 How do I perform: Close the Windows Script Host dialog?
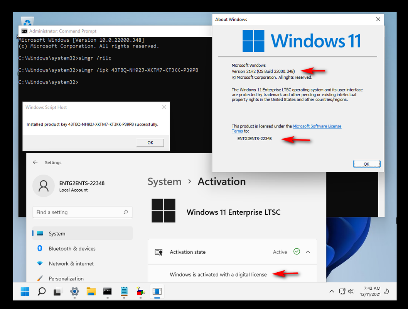click(164, 107)
